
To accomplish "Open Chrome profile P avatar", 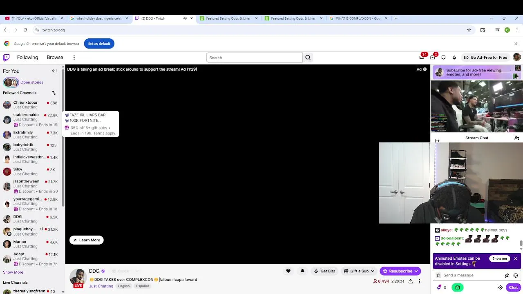I will (507, 30).
